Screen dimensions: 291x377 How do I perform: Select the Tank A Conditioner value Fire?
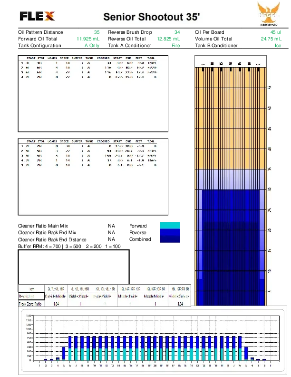click(x=176, y=46)
